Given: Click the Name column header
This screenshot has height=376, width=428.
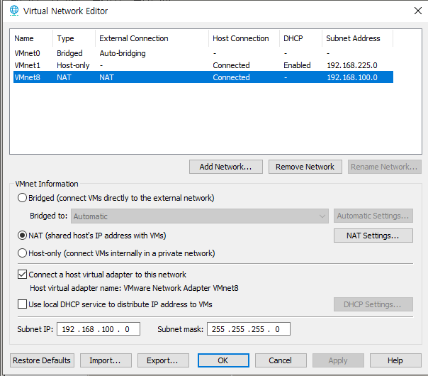Looking at the screenshot, I should (x=33, y=38).
